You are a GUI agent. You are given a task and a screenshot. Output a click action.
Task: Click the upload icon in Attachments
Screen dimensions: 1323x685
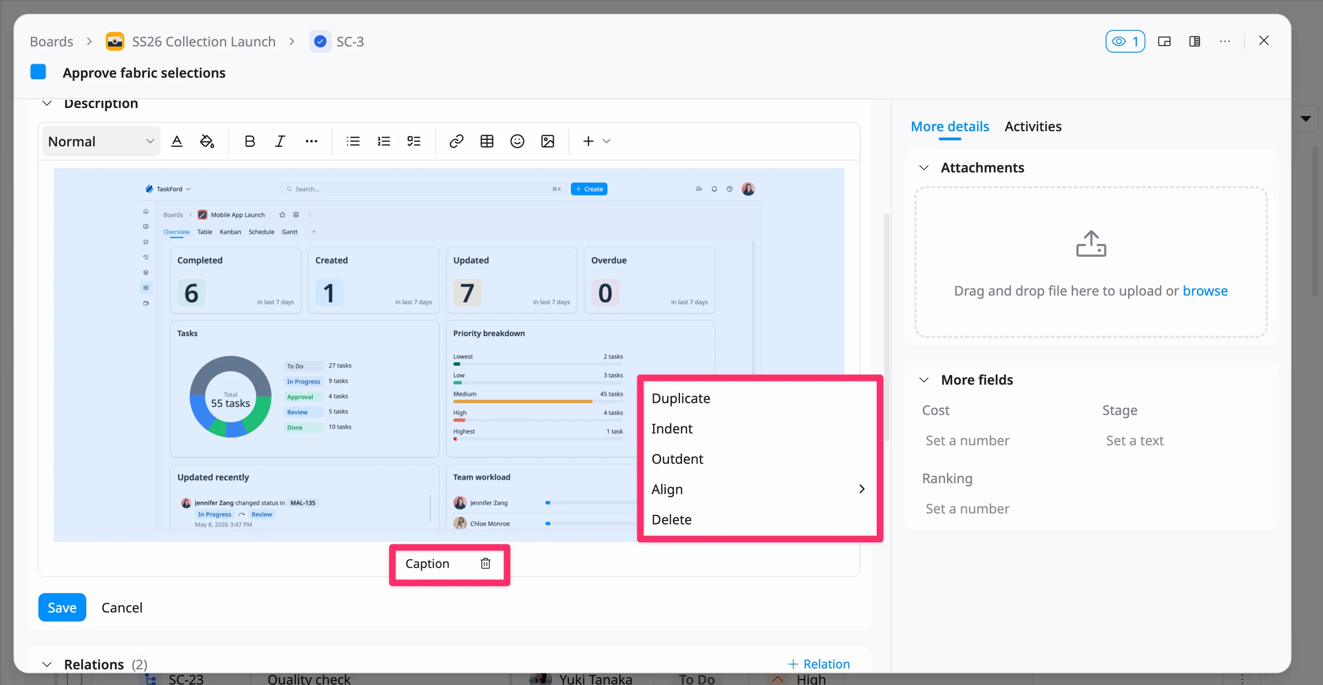point(1091,243)
